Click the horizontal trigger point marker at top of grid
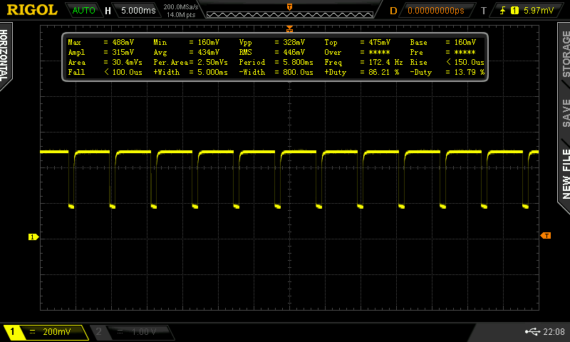 (289, 28)
